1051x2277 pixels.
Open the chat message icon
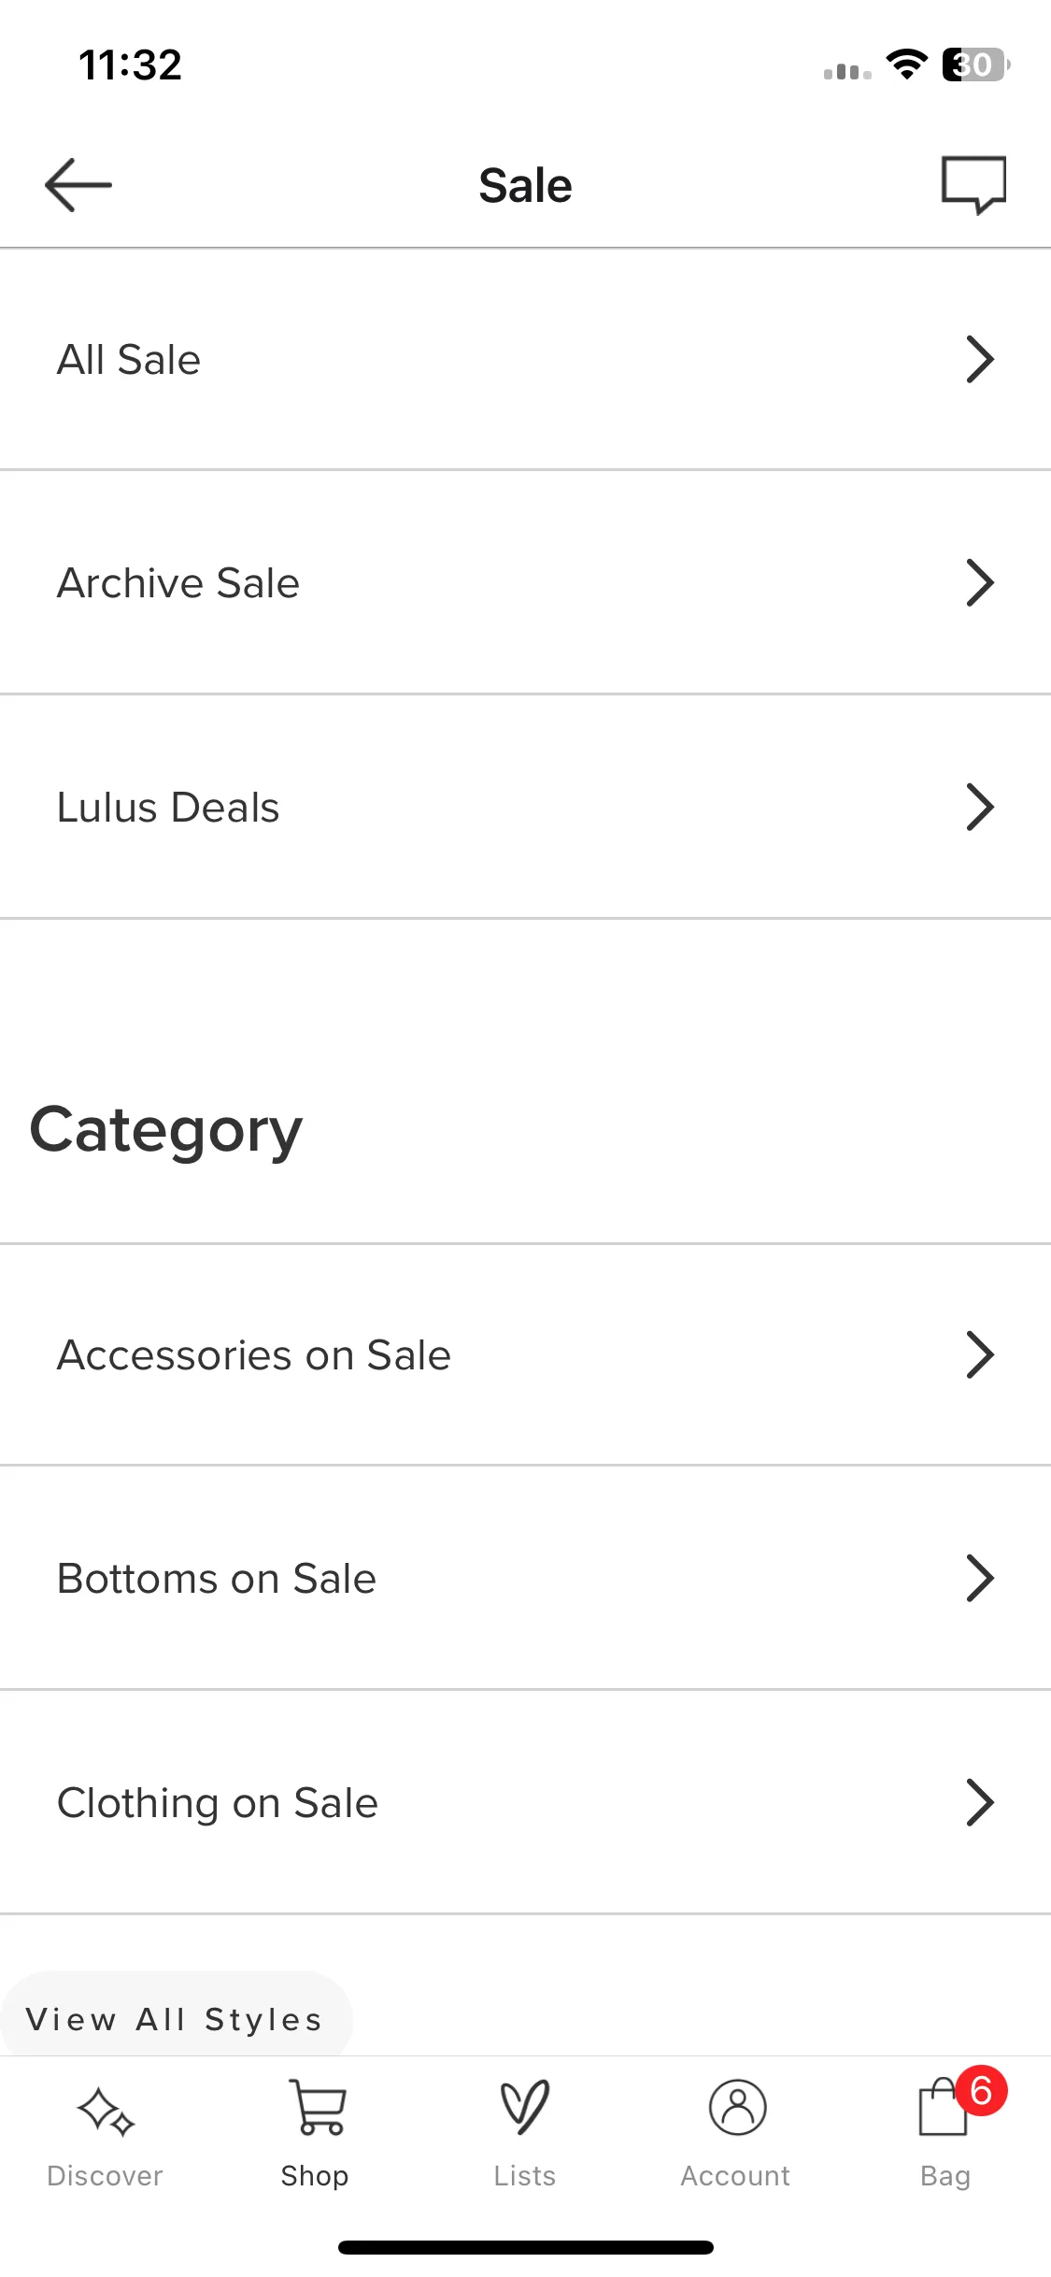point(973,185)
